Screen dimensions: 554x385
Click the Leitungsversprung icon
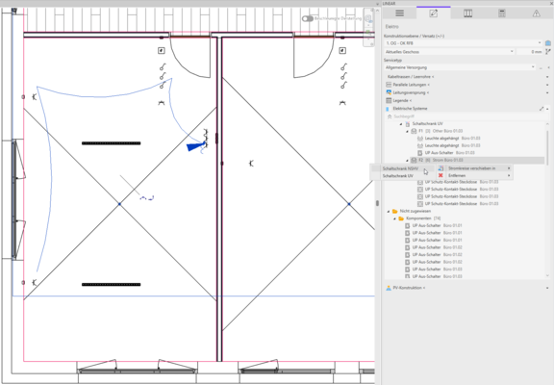tap(389, 92)
